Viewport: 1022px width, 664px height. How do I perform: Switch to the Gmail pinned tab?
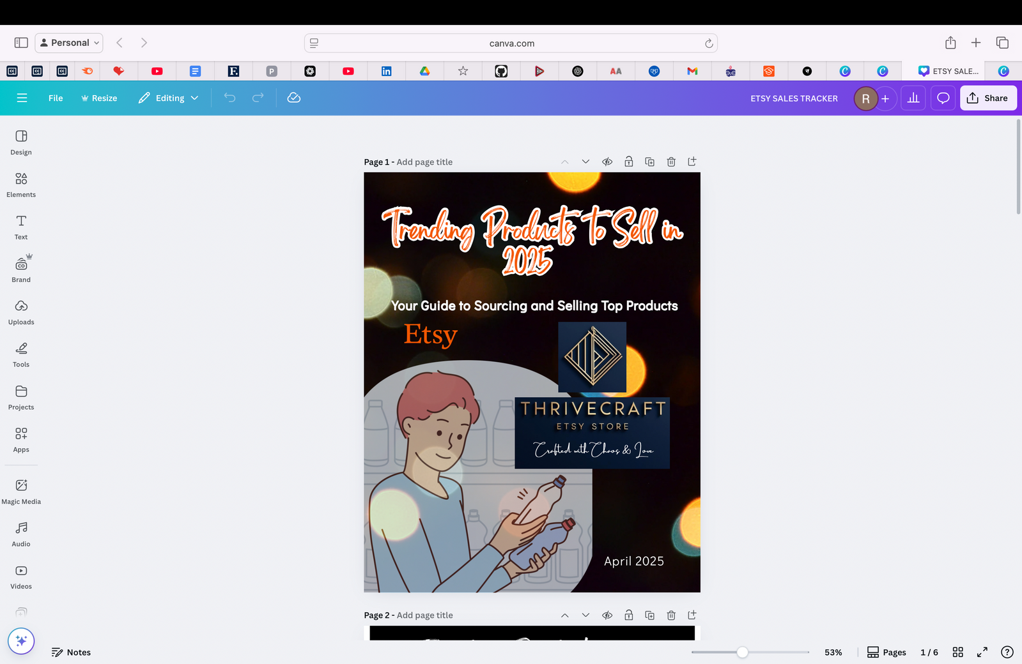coord(692,71)
